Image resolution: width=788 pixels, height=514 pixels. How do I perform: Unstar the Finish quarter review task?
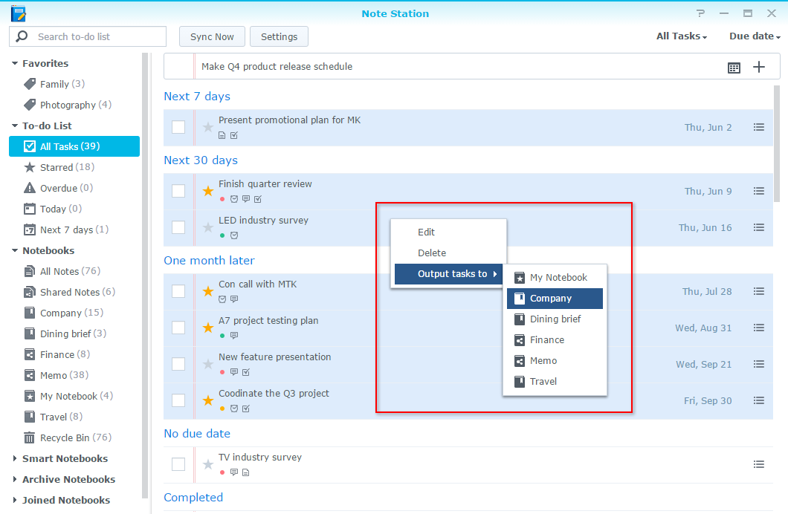pyautogui.click(x=208, y=191)
